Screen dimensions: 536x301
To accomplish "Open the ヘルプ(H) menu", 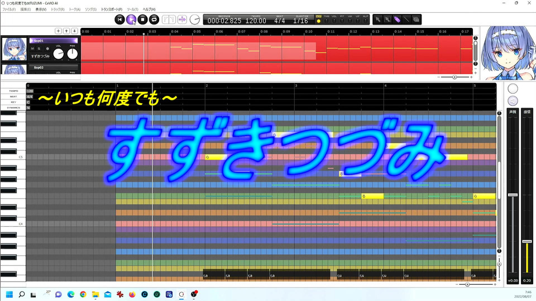I will pyautogui.click(x=149, y=9).
